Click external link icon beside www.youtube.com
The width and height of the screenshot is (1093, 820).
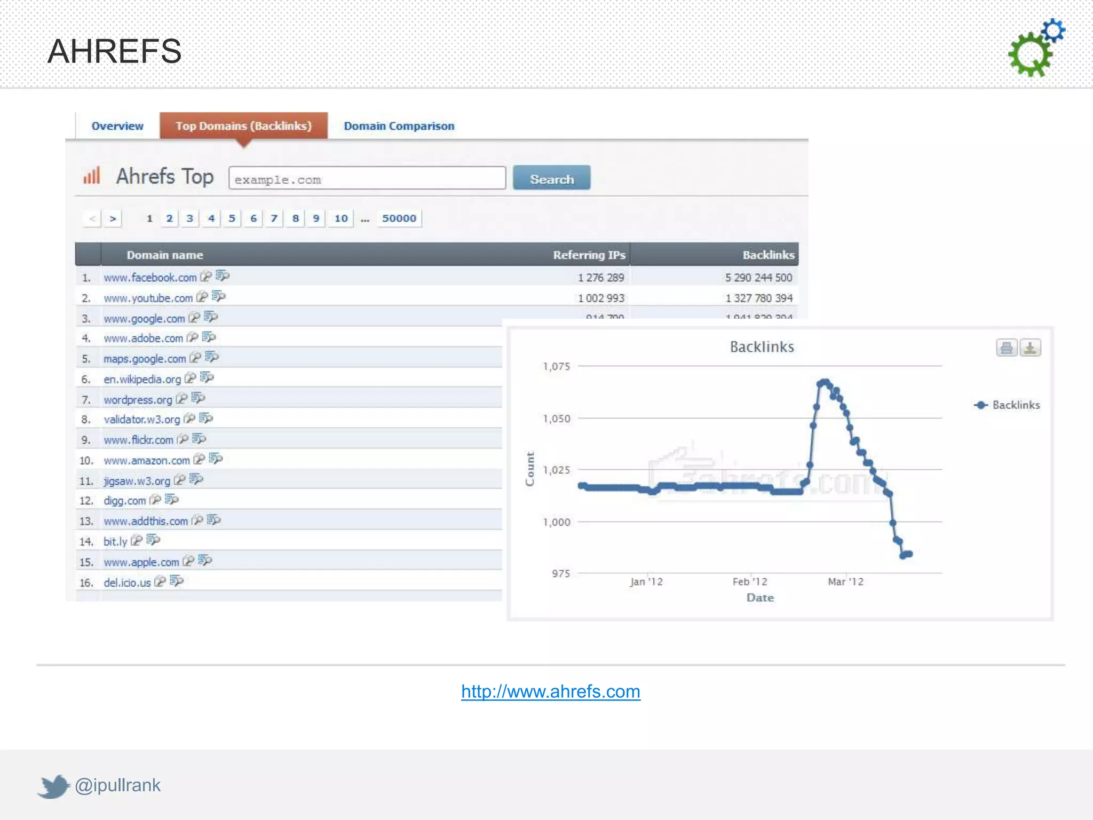tap(202, 297)
